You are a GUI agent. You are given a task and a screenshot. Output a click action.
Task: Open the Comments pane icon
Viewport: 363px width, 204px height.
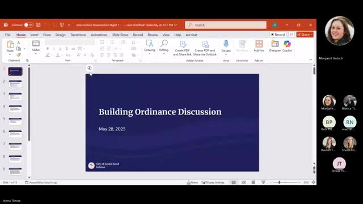291,35
